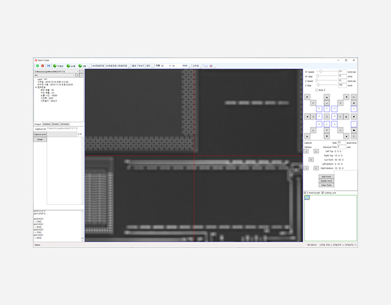
Task: Click the center circle button of direction pad
Action: coord(327,117)
